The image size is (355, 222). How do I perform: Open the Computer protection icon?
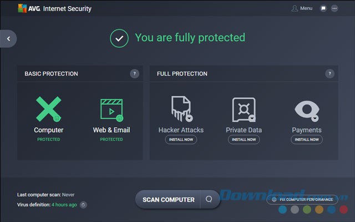49,109
